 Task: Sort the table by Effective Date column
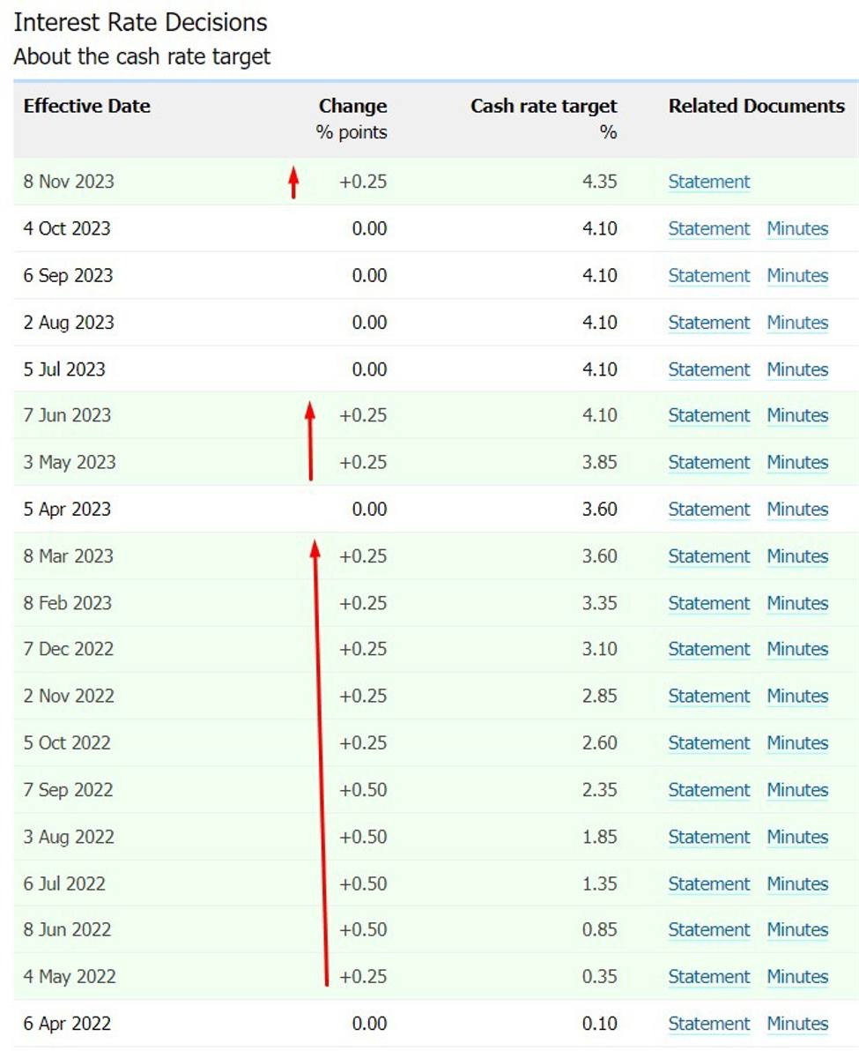coord(87,106)
